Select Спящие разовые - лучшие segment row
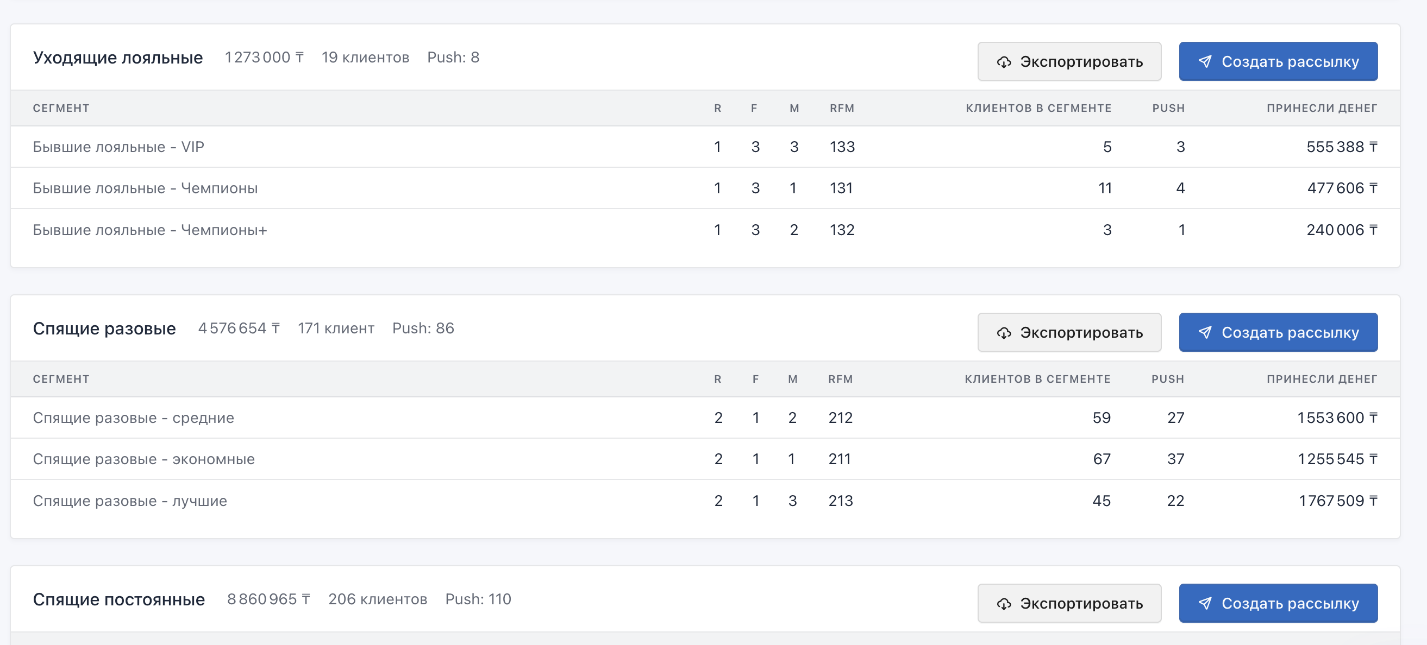The image size is (1427, 645). (130, 501)
